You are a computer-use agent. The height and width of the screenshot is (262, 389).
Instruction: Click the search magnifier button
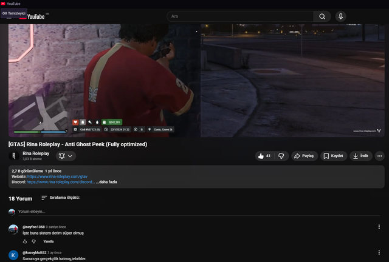tap(322, 16)
